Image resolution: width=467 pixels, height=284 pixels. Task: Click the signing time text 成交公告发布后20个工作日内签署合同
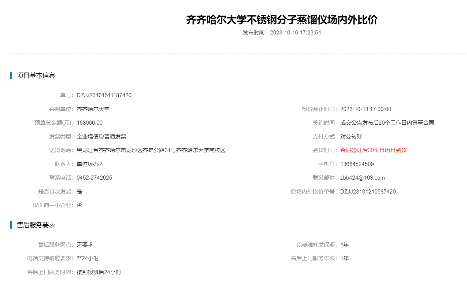click(387, 123)
